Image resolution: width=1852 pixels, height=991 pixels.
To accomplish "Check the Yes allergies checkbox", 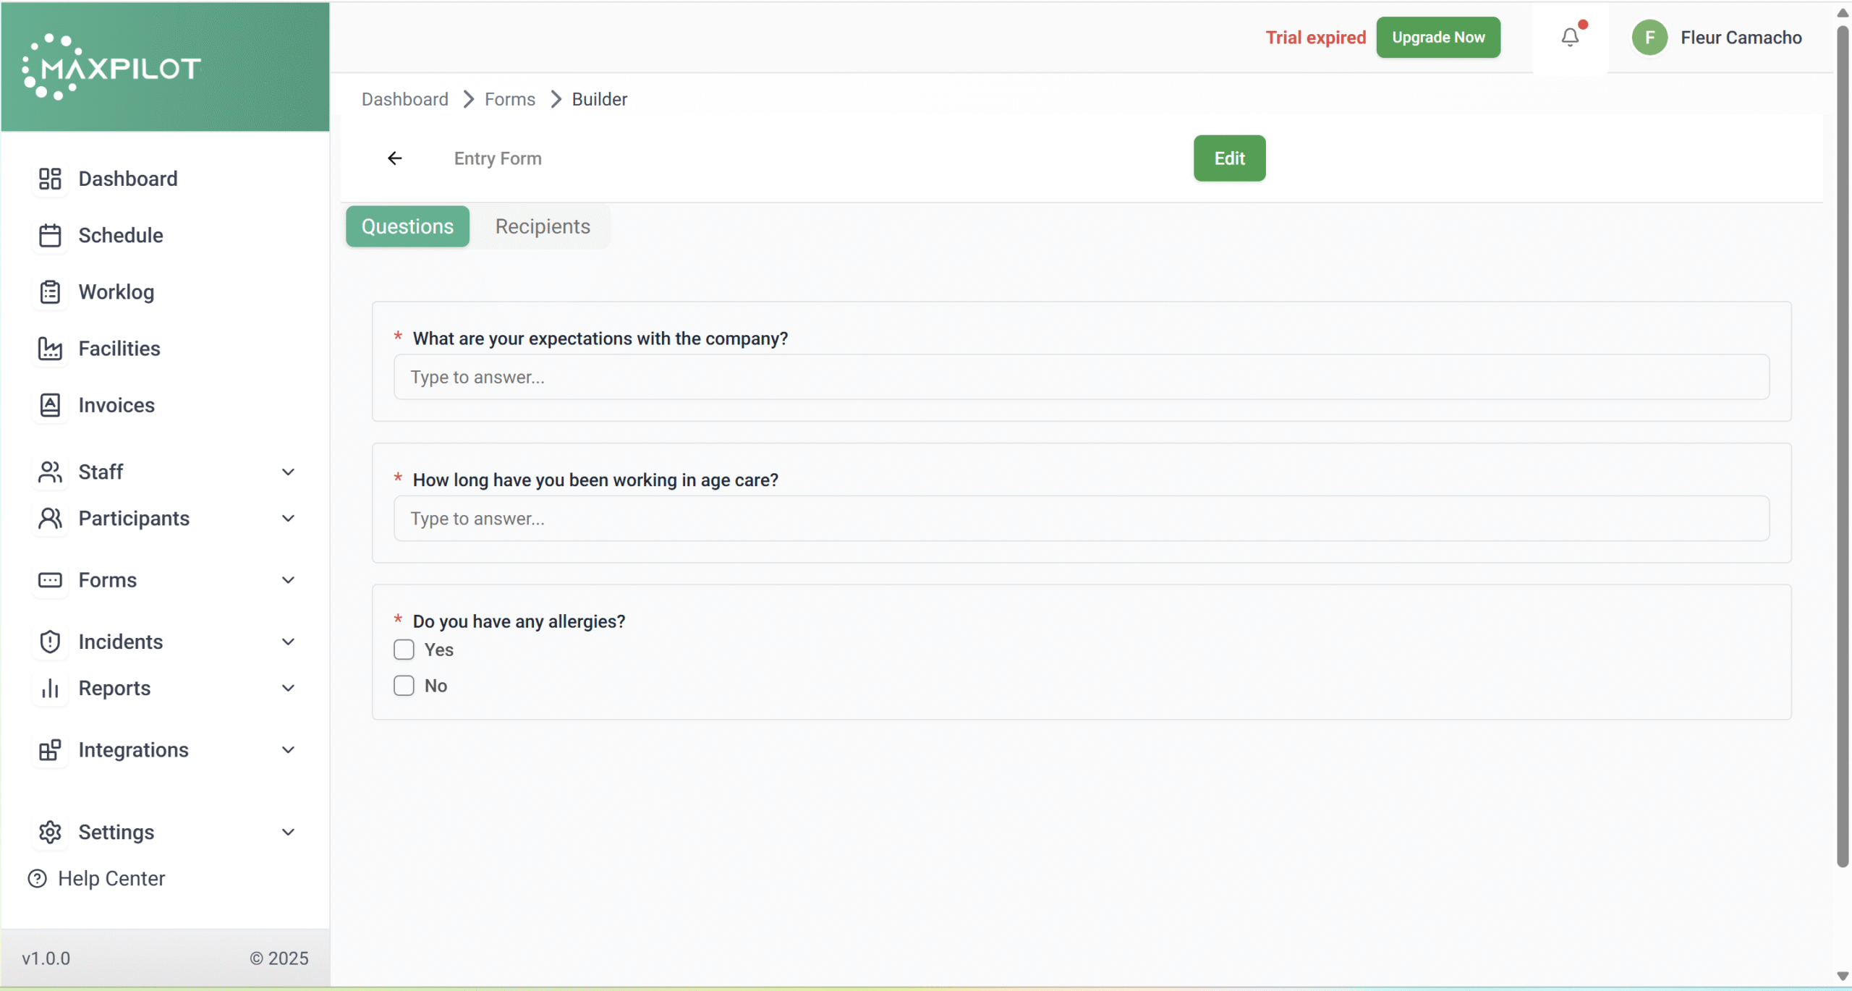I will [x=404, y=650].
